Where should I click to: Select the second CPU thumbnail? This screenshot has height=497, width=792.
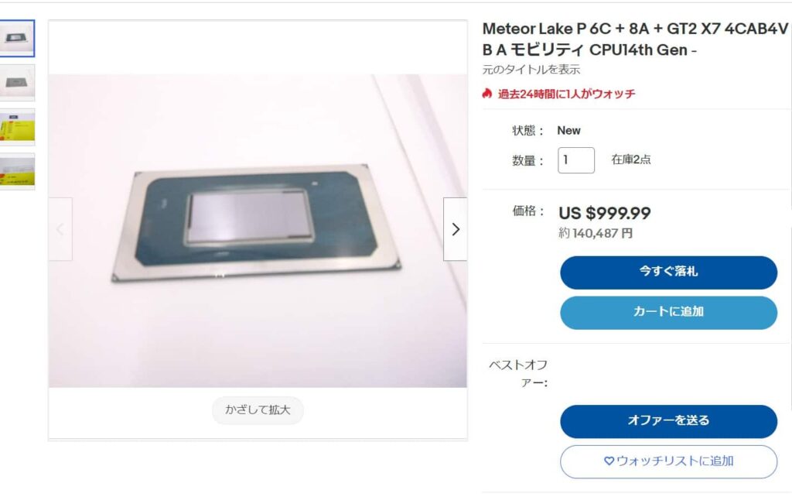point(17,82)
